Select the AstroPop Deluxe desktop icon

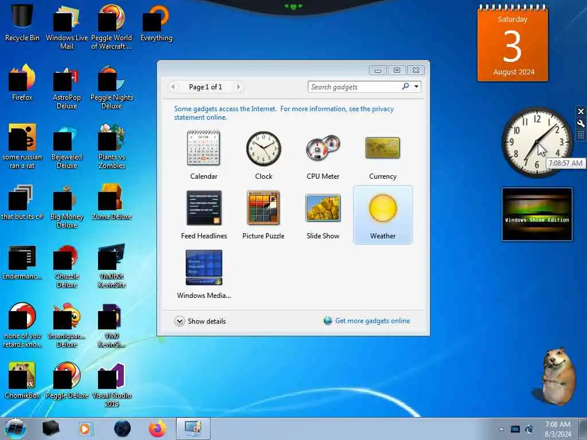point(66,87)
